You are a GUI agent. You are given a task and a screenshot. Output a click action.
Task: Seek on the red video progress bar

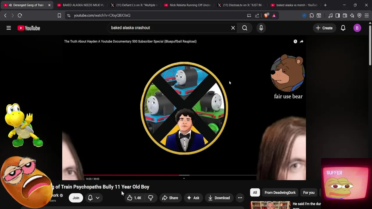pos(132,175)
